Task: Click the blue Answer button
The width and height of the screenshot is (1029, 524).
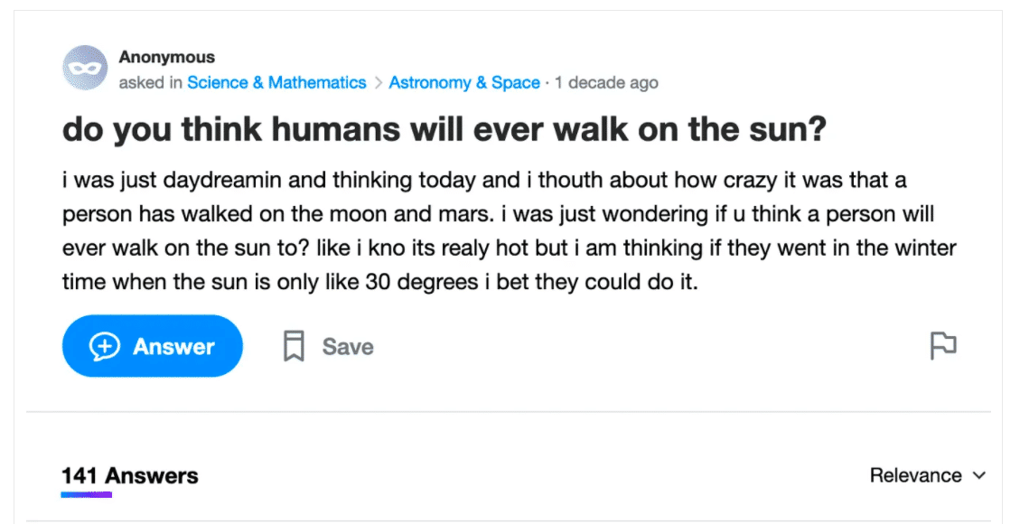Action: (x=153, y=346)
